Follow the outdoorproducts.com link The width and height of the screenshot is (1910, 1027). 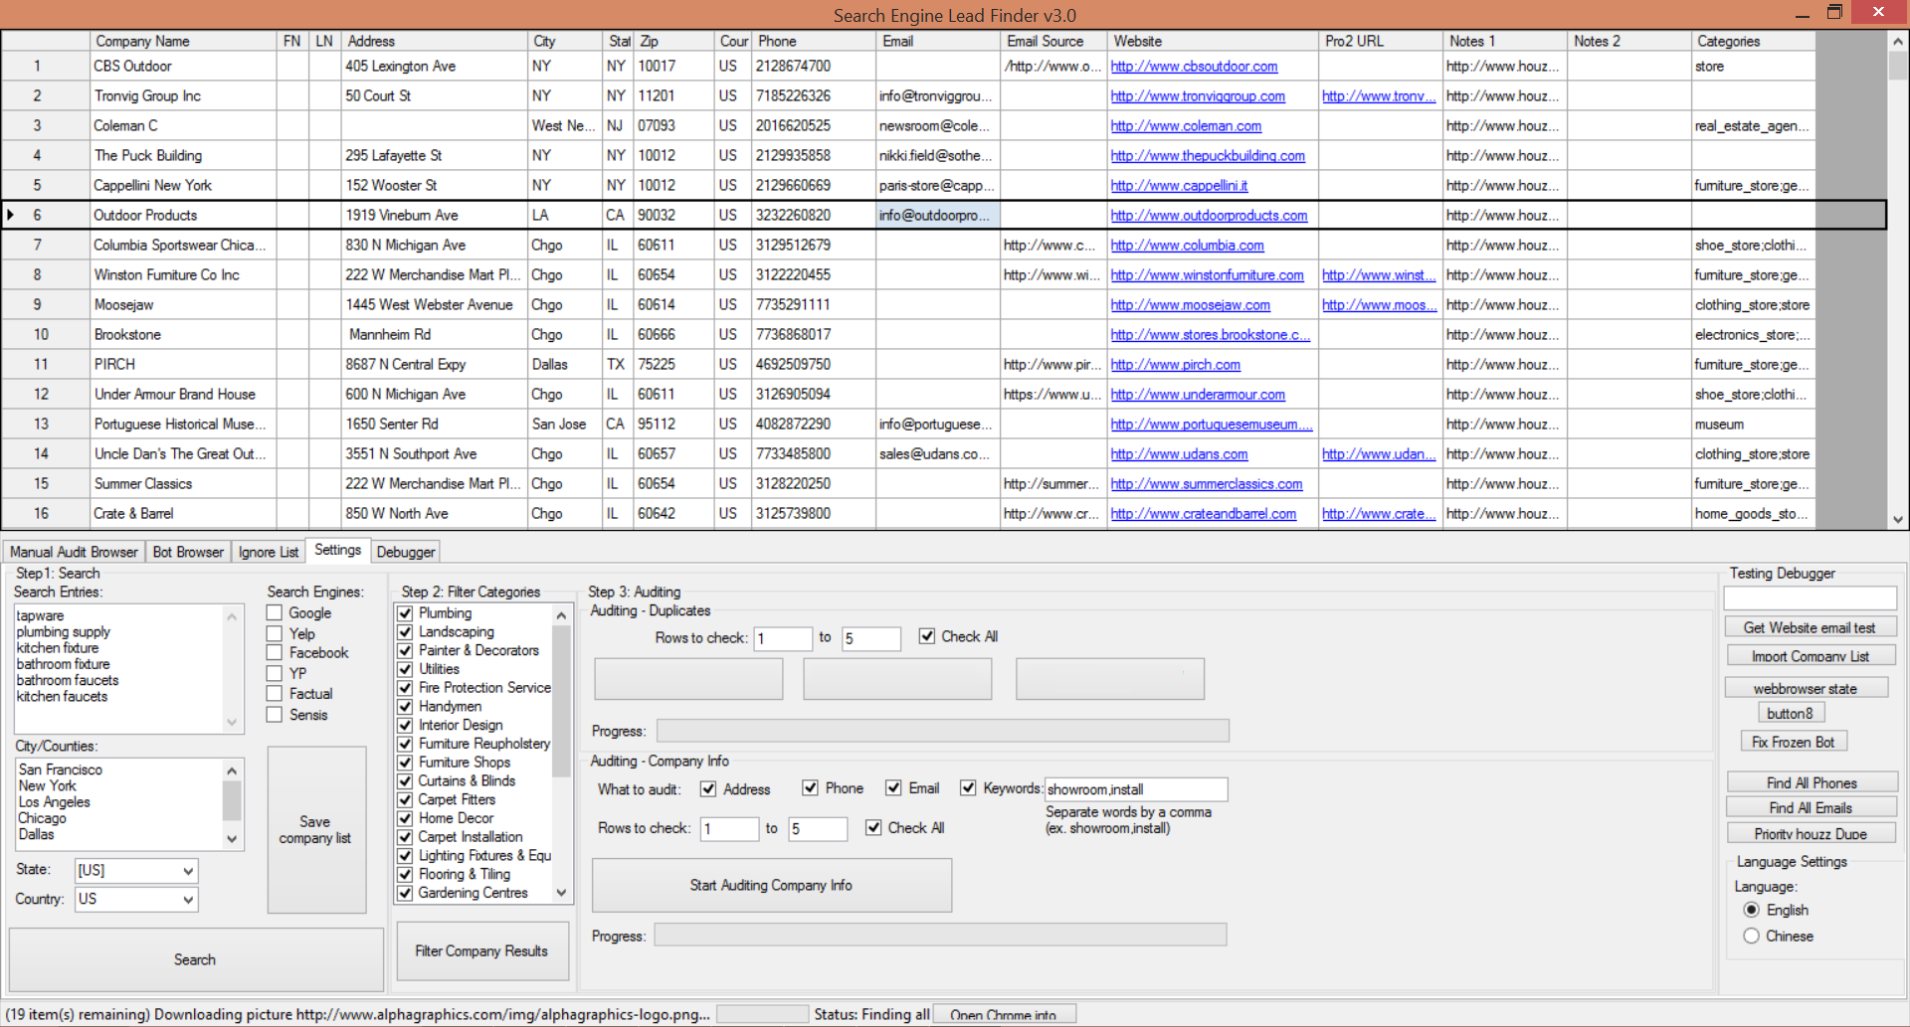tap(1209, 216)
